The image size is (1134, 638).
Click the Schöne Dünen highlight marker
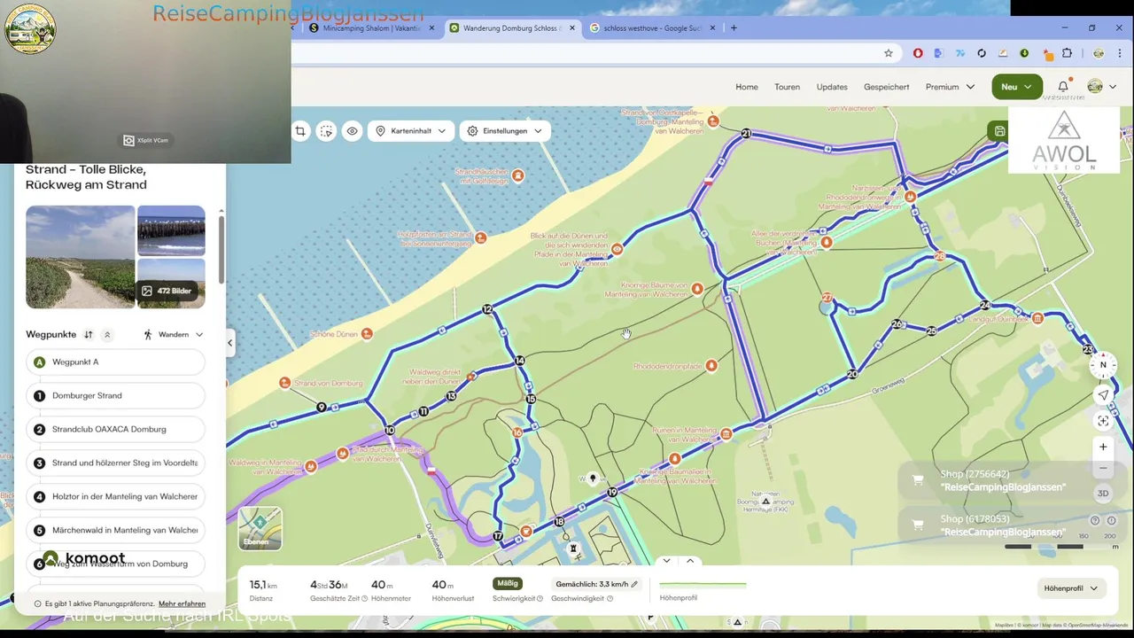tap(367, 333)
